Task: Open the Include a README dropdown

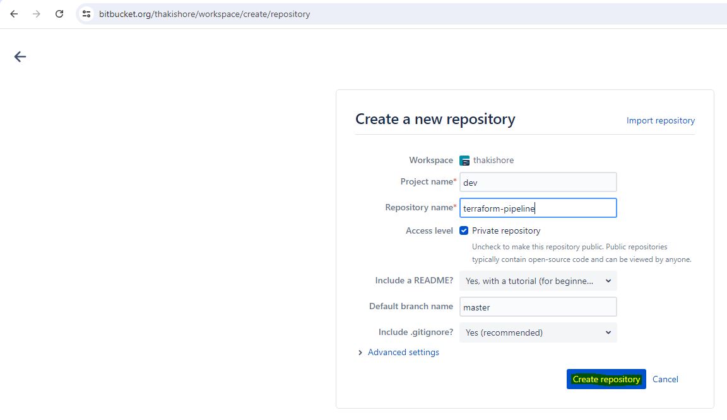Action: click(x=538, y=281)
